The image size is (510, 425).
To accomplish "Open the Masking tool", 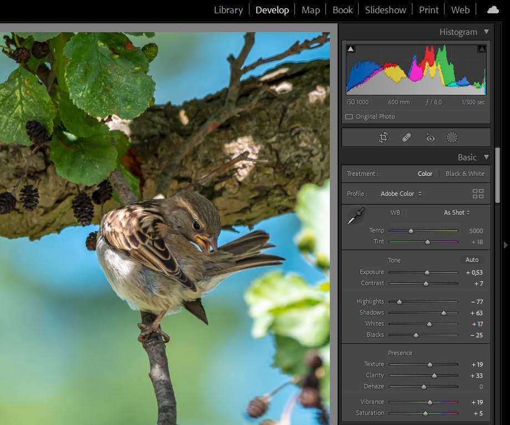I will pos(452,138).
